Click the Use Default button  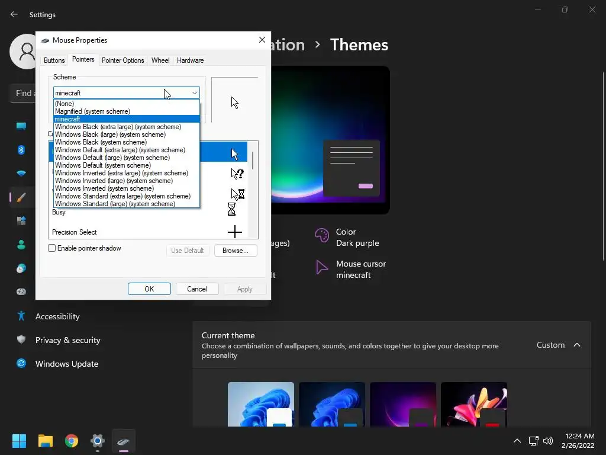click(188, 251)
